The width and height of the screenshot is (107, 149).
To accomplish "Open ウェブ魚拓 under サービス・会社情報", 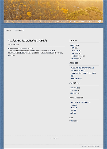I will click(74, 105).
